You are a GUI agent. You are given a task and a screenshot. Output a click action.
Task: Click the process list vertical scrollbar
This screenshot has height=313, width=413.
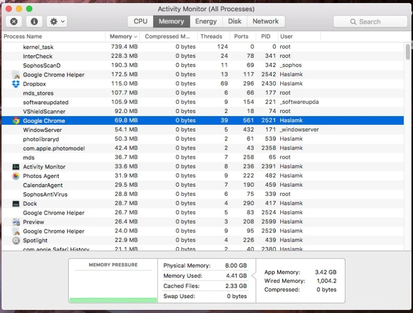click(x=408, y=52)
